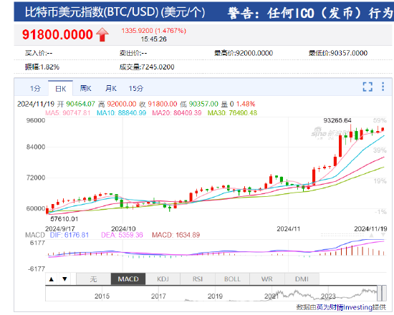Show the BOLL indicator
Image resolution: width=394 pixels, height=315 pixels.
(x=232, y=279)
